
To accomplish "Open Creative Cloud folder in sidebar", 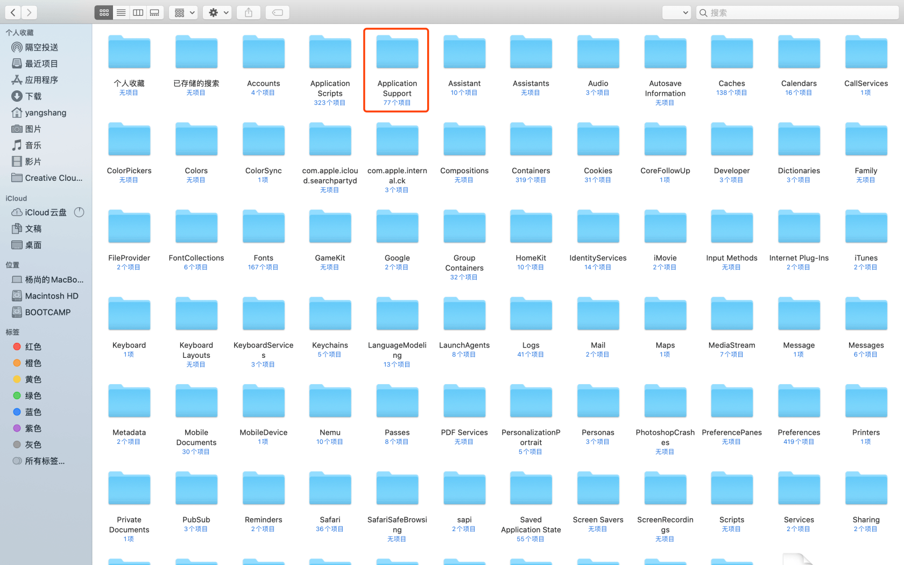I will 47,178.
